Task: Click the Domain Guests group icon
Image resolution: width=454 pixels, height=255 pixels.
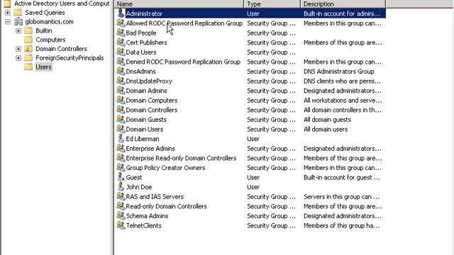Action: 121,120
